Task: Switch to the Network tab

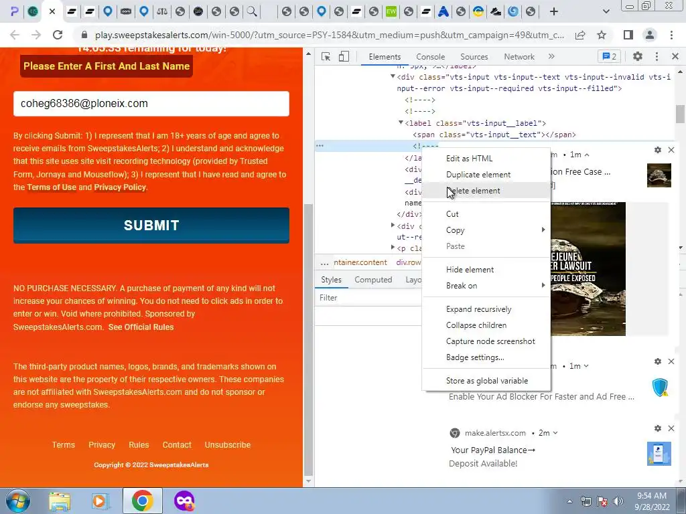Action: point(519,57)
